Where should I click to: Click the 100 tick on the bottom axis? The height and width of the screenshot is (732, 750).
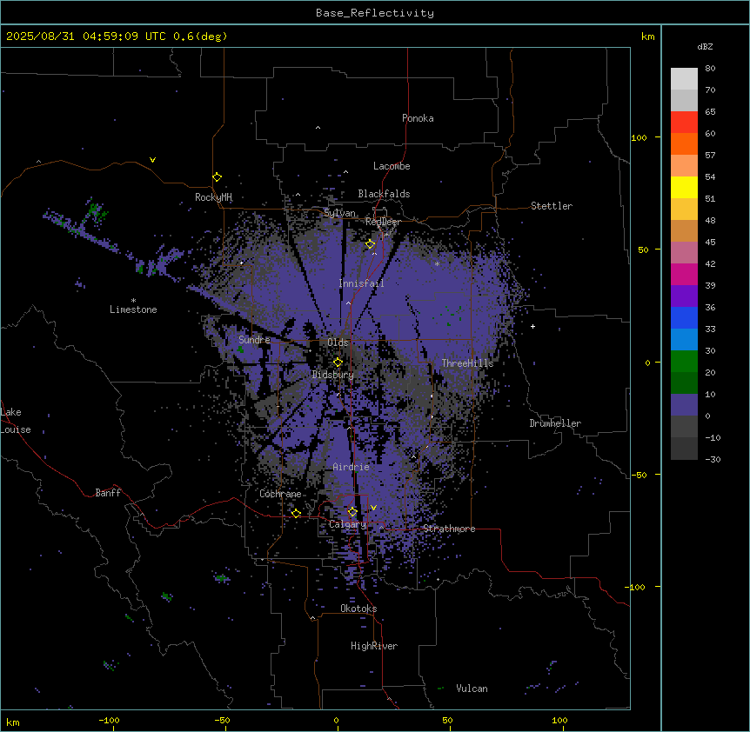(559, 720)
